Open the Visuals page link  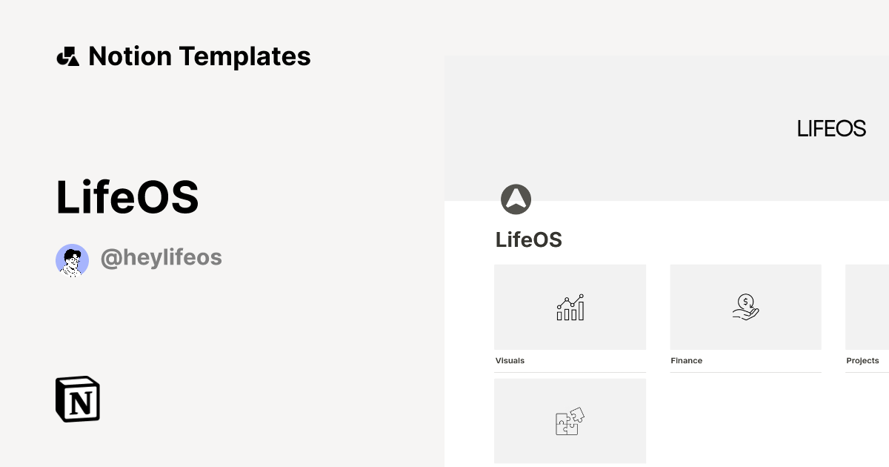510,360
